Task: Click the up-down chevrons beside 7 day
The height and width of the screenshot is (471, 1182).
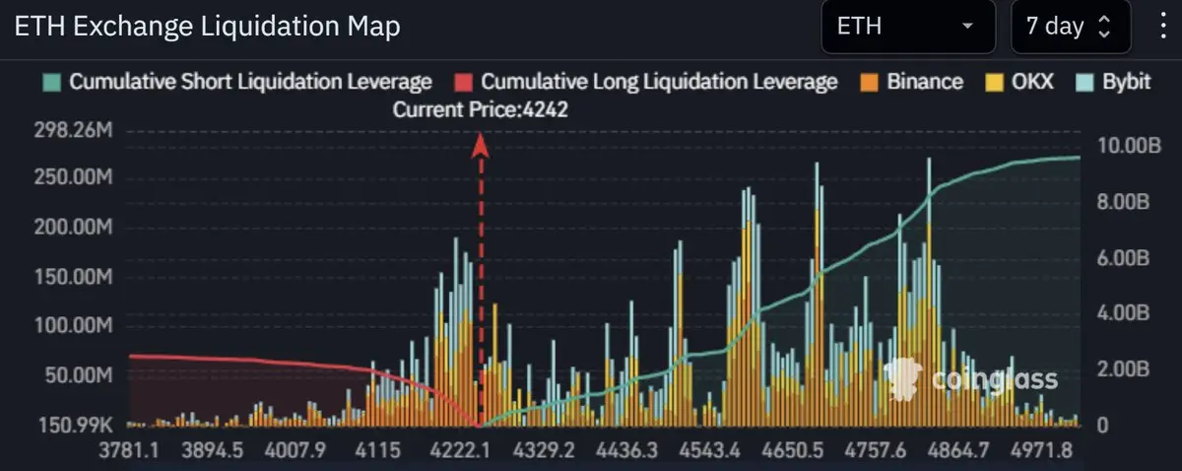Action: coord(1103,27)
